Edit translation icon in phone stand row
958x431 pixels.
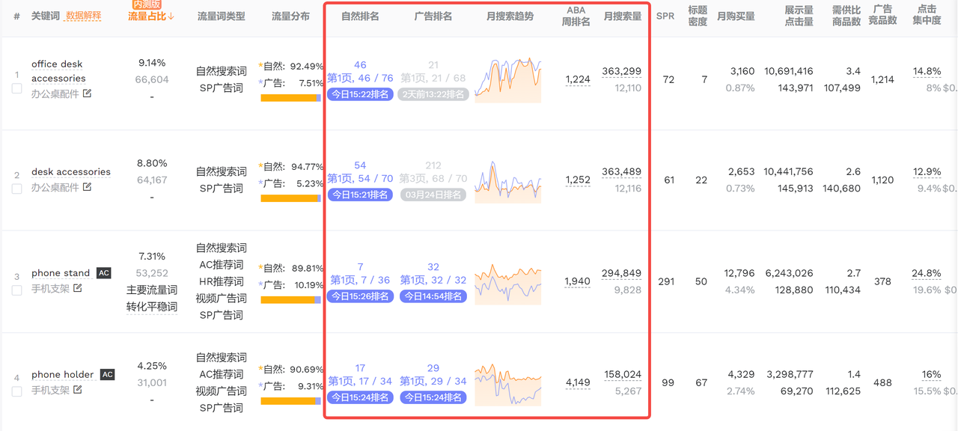[76, 288]
